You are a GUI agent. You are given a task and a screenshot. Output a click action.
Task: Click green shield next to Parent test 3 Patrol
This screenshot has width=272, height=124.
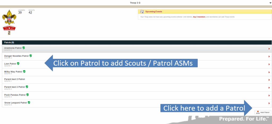[x=27, y=87]
